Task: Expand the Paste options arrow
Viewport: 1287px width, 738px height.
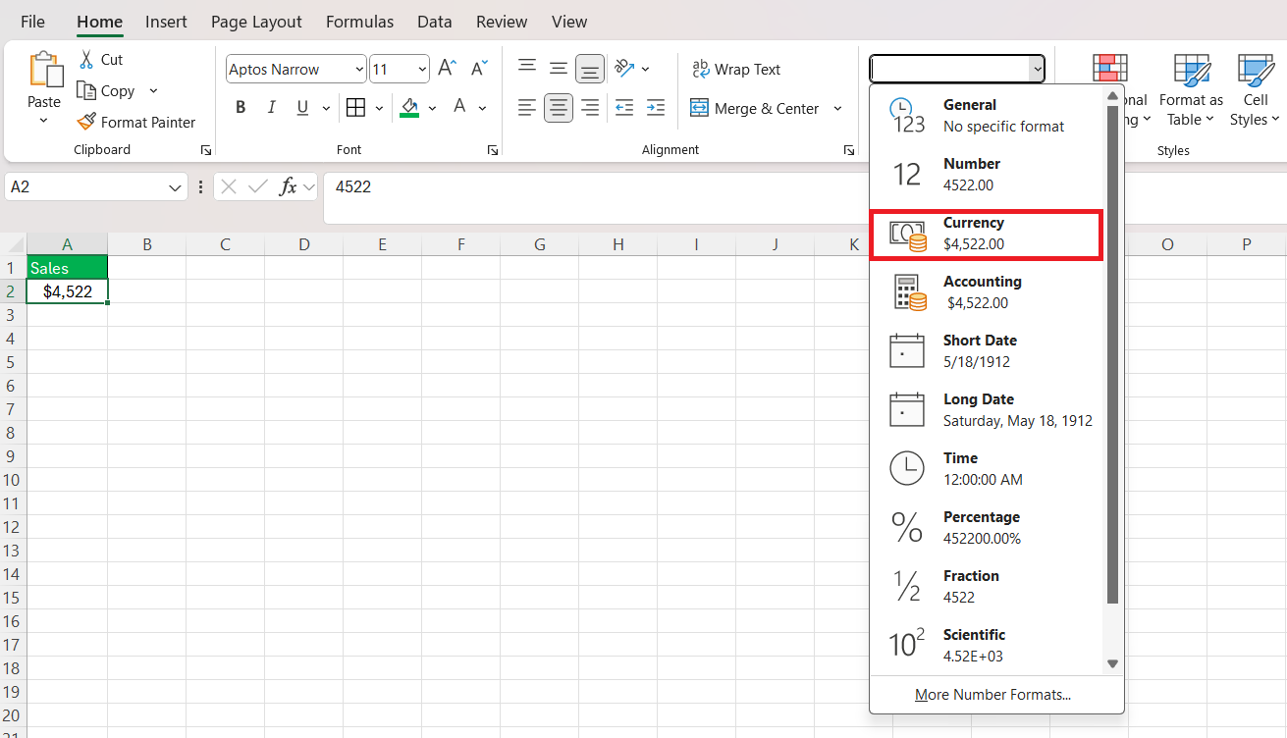Action: [x=43, y=121]
